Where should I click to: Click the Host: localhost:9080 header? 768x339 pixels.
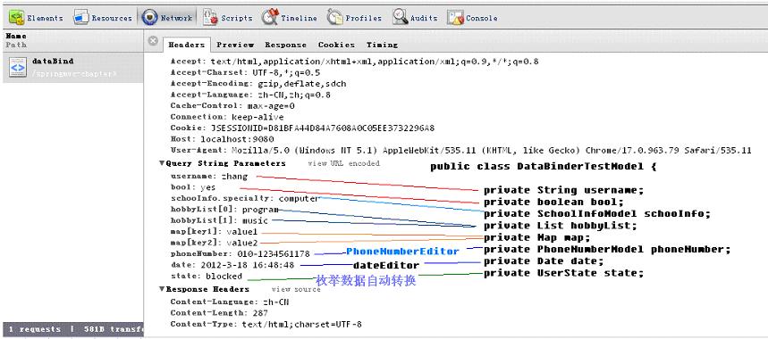pyautogui.click(x=222, y=139)
